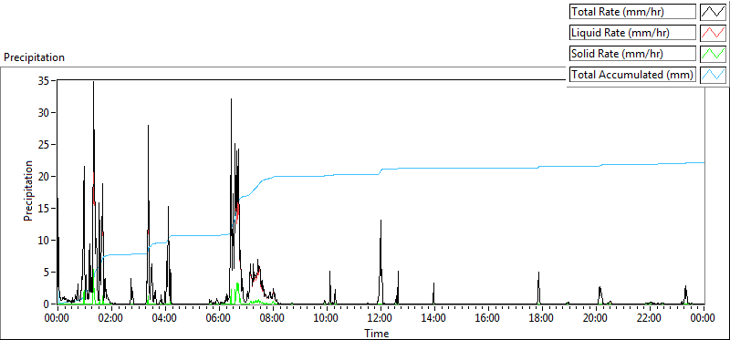The width and height of the screenshot is (730, 340).
Task: Open the blue Total Accumulated plot style icon
Action: (714, 75)
